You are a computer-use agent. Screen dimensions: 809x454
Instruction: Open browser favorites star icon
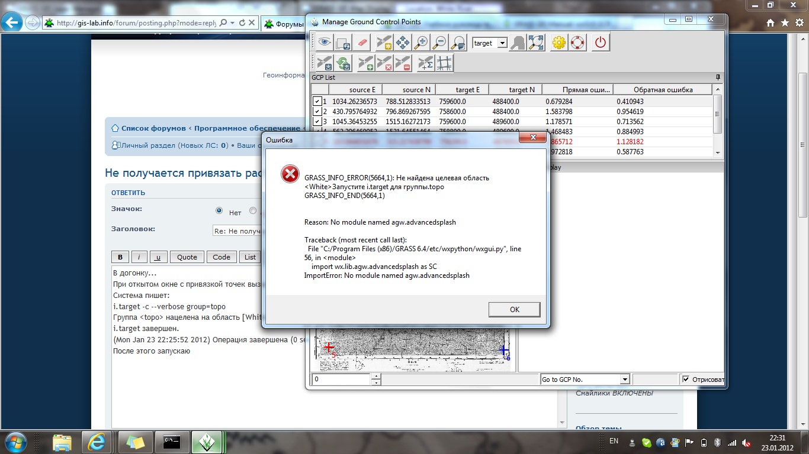point(784,23)
